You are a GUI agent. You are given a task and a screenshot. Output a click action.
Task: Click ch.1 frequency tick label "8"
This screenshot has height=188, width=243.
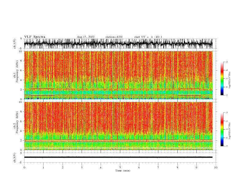click(21, 61)
